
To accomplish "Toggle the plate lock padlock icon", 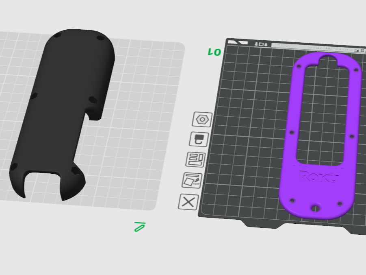I will tap(199, 139).
